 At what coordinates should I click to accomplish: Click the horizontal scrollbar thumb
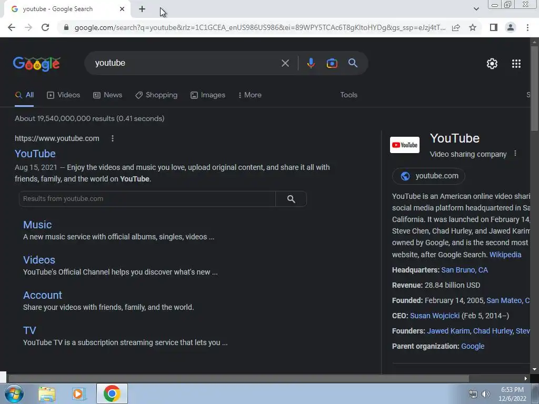(x=238, y=379)
